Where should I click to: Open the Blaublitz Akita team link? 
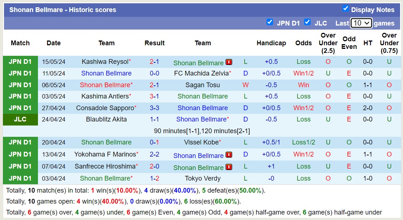pos(106,119)
